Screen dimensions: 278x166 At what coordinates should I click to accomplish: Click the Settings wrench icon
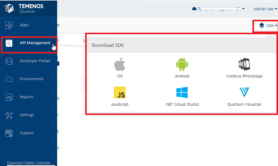tap(9, 115)
